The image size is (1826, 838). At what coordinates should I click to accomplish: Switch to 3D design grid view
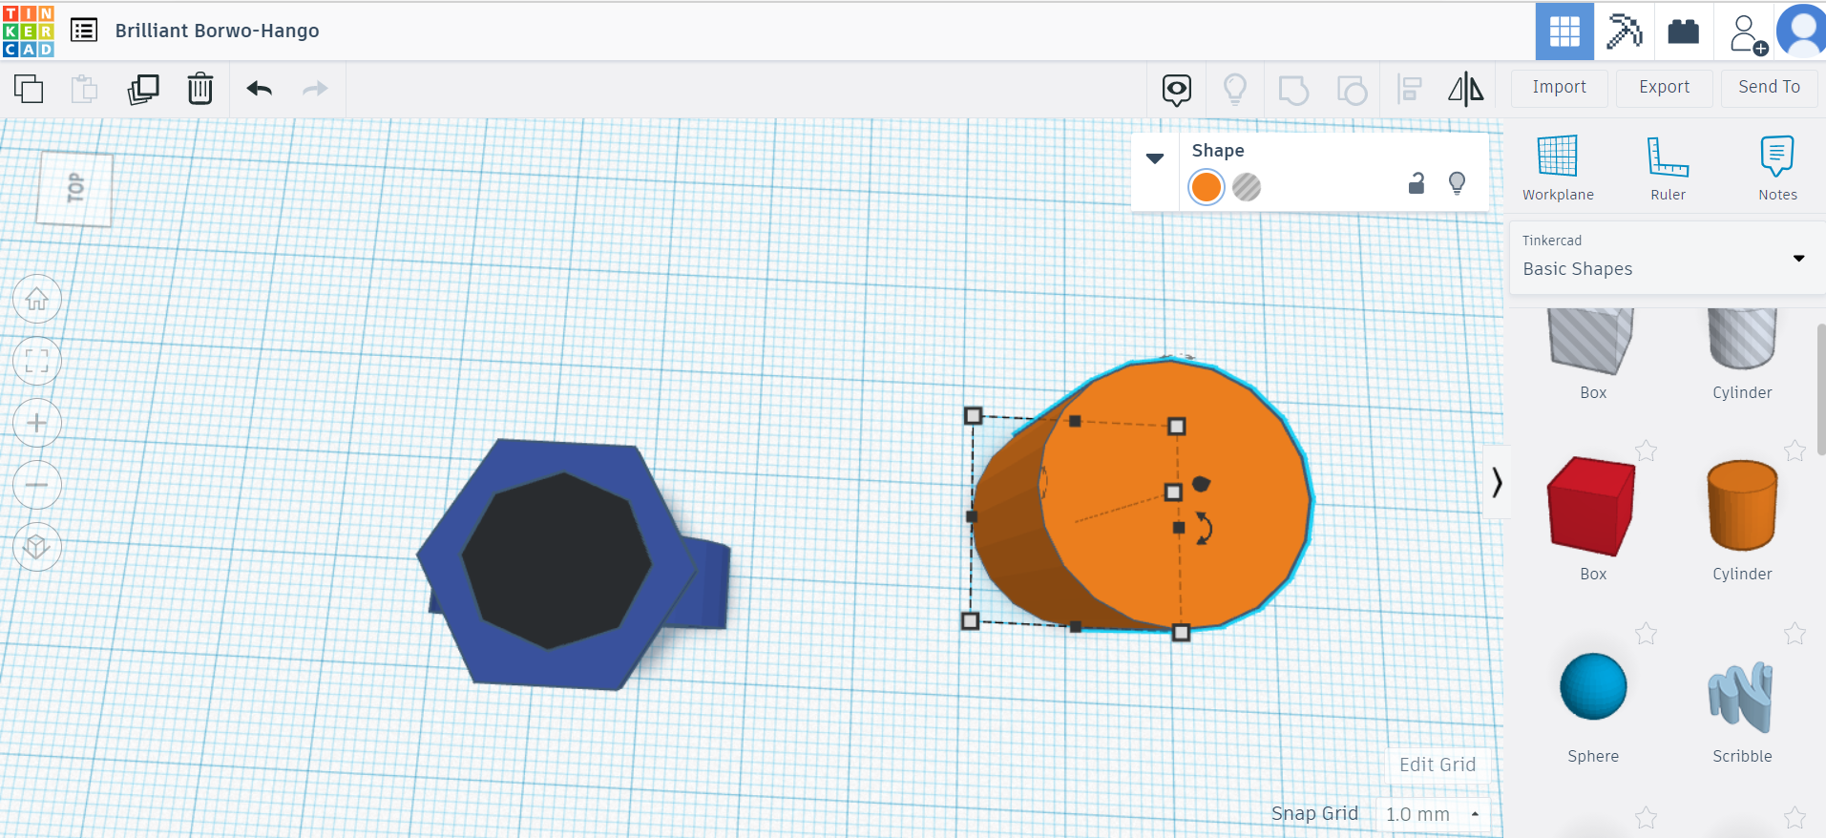(1564, 31)
